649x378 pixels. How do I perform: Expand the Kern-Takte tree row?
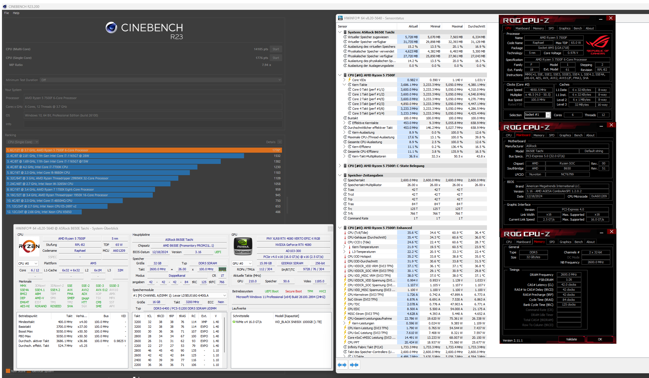[x=344, y=85]
